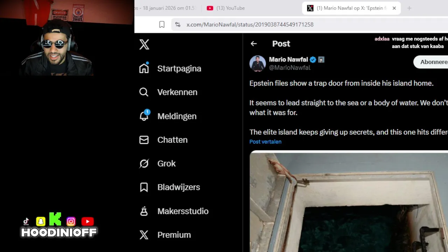Click the Kick icon in overlay
This screenshot has width=448, height=252.
point(55,219)
